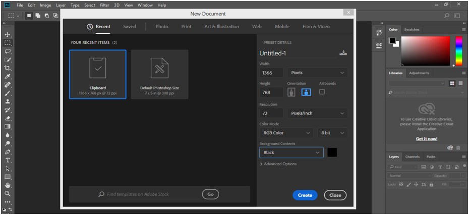469x215 pixels.
Task: Switch Libraries panel to grid view
Action: coord(452,84)
